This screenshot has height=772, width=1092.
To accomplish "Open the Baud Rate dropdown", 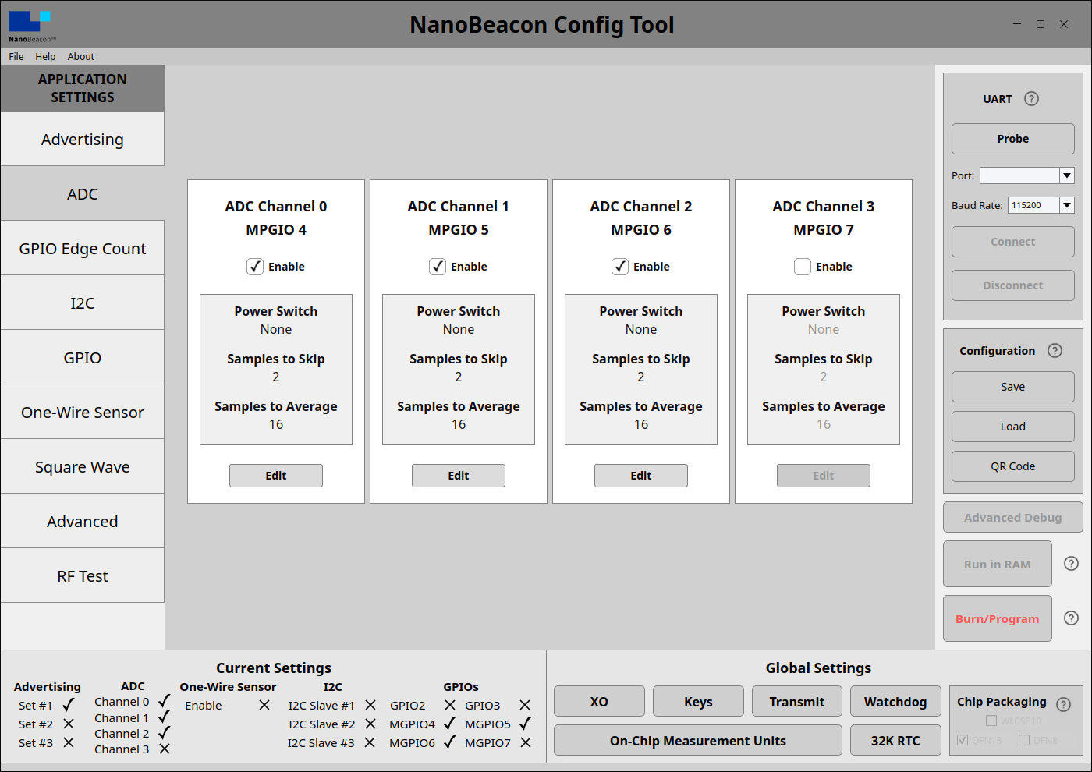I will click(x=1067, y=205).
